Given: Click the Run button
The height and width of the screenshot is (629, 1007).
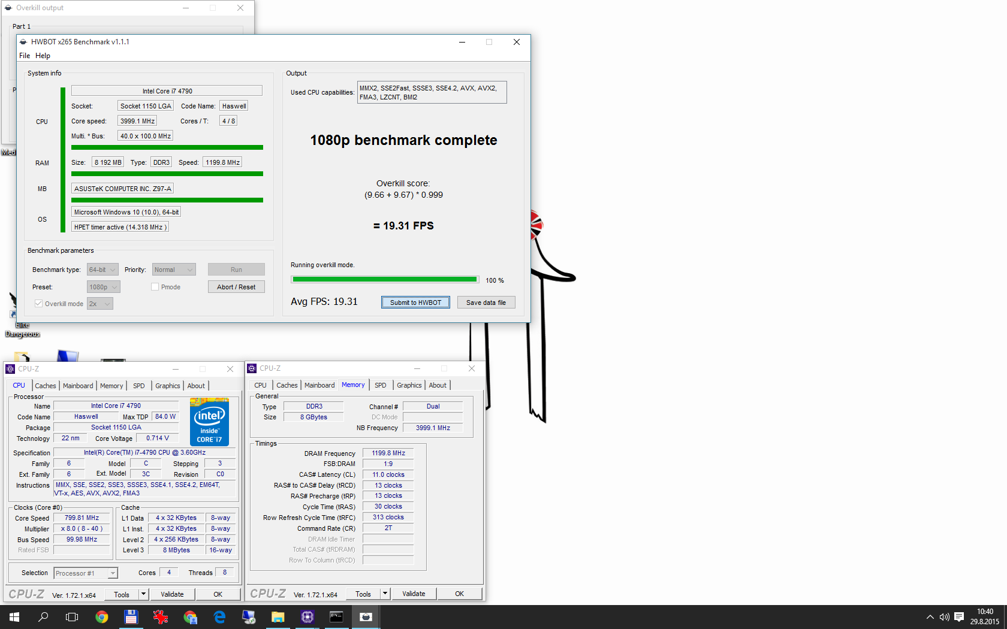Looking at the screenshot, I should click(236, 270).
